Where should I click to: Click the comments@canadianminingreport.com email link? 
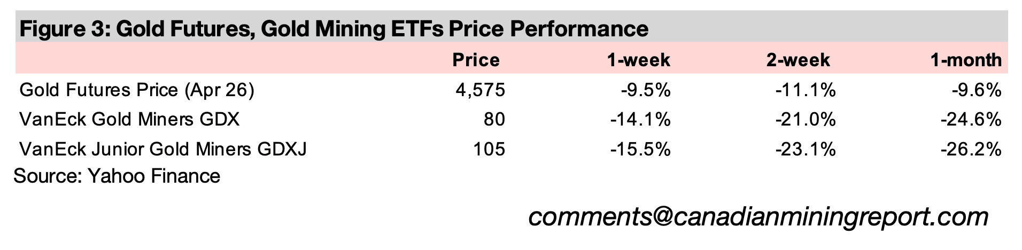click(x=758, y=217)
